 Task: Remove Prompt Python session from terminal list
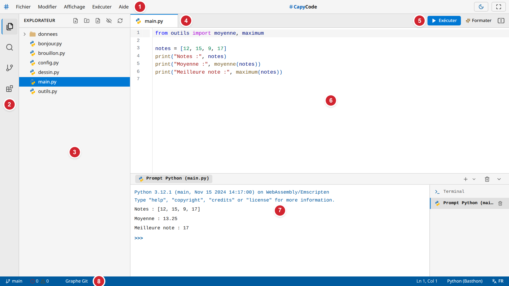click(500, 203)
